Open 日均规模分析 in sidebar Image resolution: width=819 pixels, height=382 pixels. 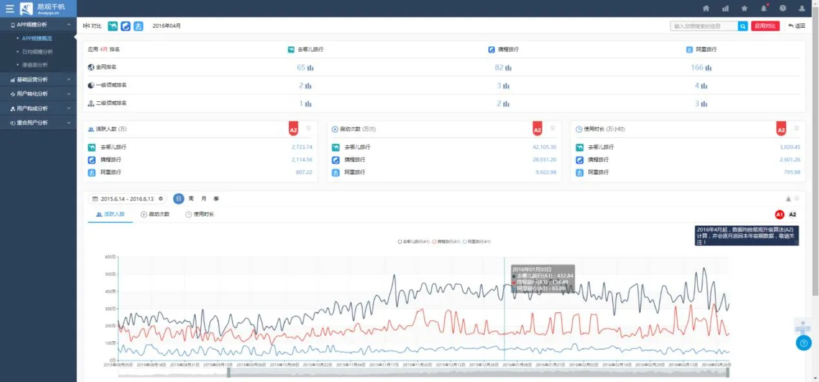click(37, 52)
